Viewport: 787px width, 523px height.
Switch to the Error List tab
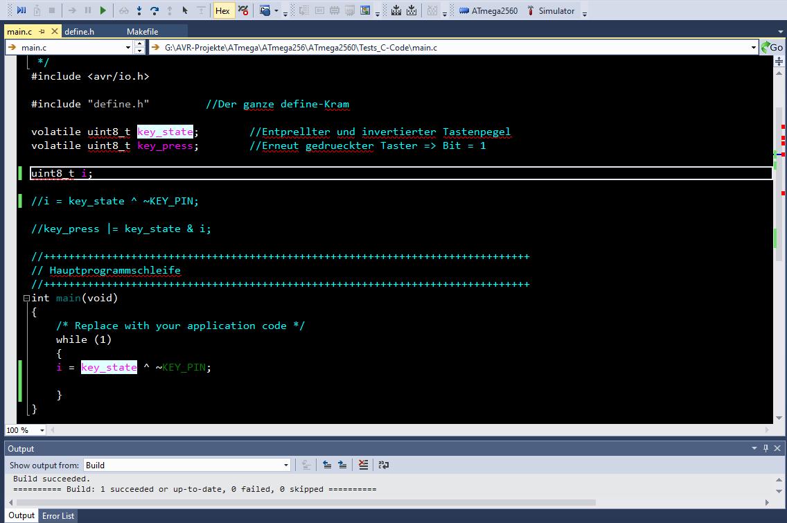(x=58, y=515)
